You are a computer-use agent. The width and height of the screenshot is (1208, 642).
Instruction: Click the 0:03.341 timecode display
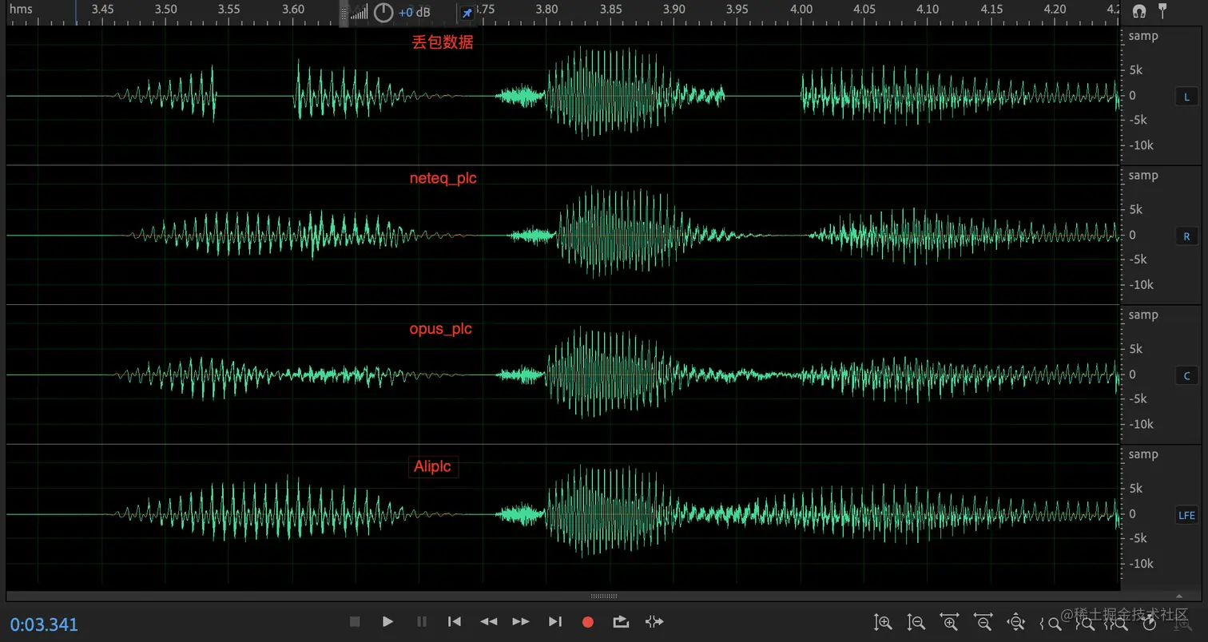click(x=44, y=624)
